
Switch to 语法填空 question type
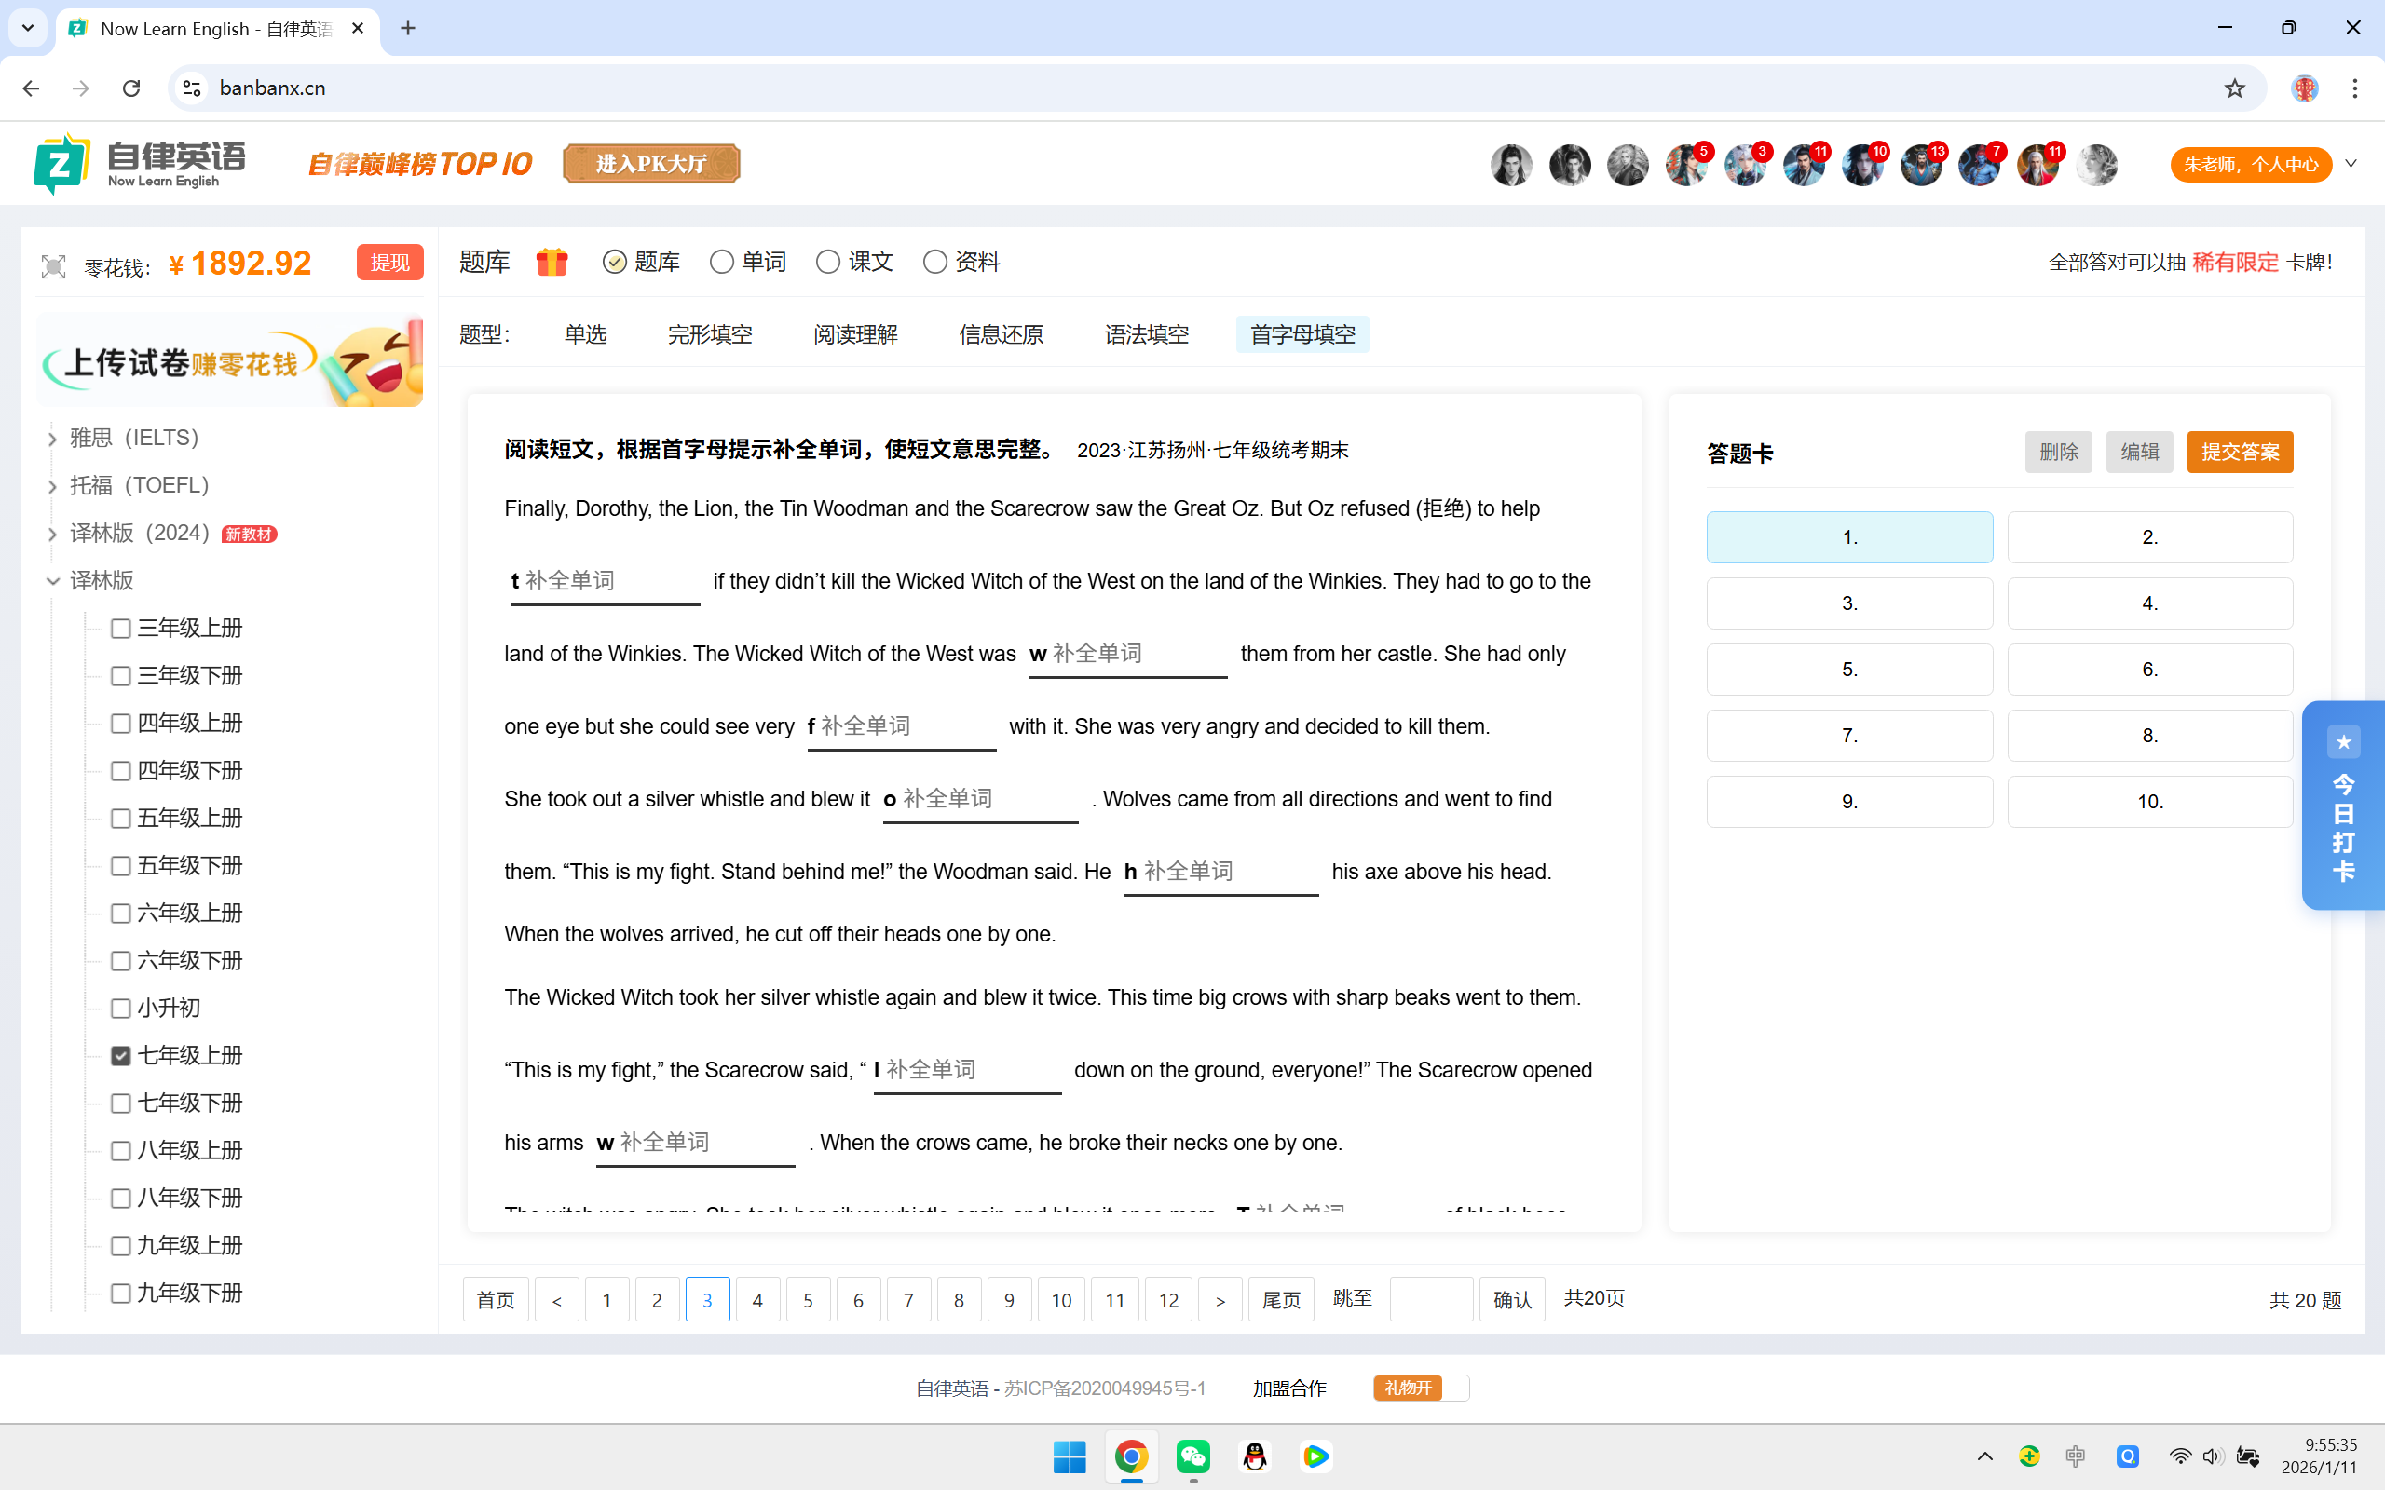[1146, 335]
